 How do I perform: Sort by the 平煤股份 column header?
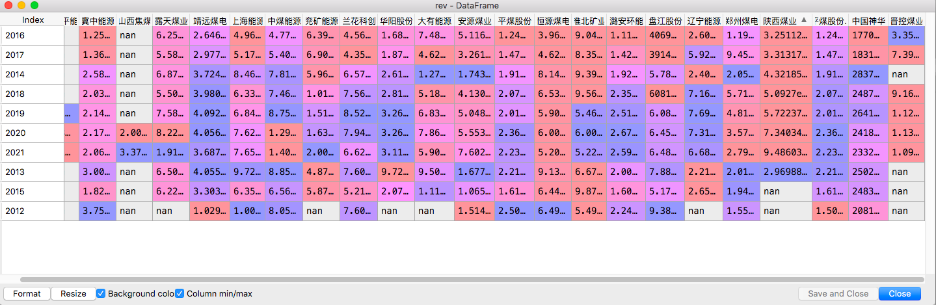tap(515, 20)
